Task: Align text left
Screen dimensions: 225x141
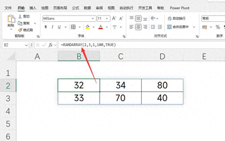Action: coord(132,27)
